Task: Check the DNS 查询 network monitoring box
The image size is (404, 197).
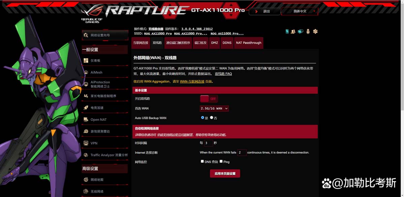Action: [x=202, y=161]
